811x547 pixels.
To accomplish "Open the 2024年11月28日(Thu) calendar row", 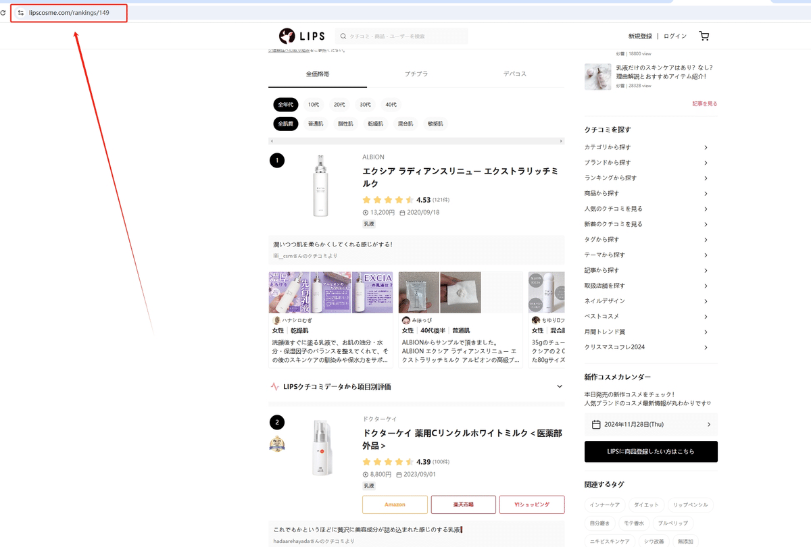I will (x=651, y=424).
